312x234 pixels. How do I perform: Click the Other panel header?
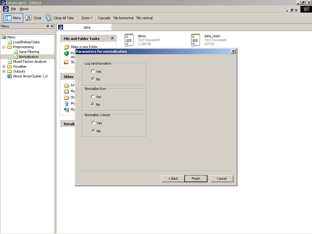68,76
